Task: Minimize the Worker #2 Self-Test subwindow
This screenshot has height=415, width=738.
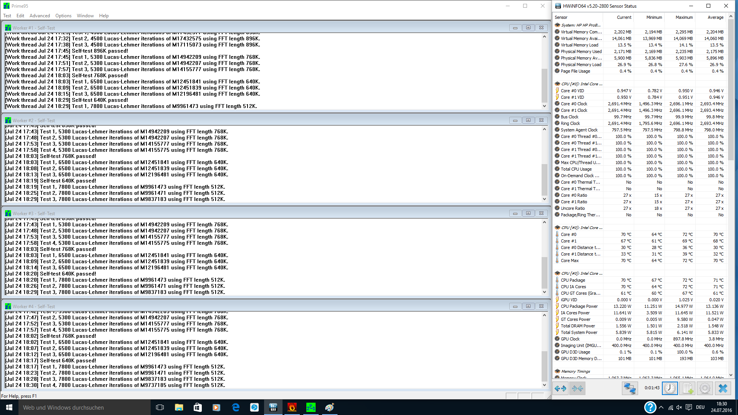Action: click(x=515, y=120)
